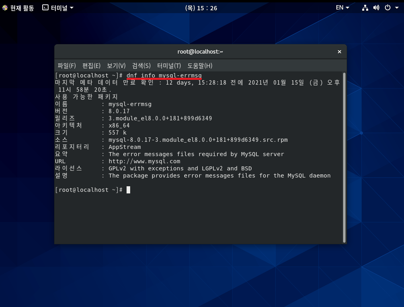Expand the system menu arrow
This screenshot has height=307, width=404.
397,8
